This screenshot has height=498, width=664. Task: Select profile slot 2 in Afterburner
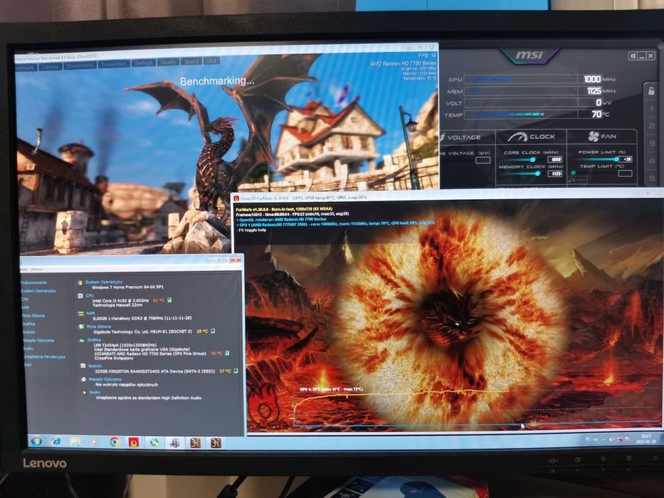click(652, 126)
